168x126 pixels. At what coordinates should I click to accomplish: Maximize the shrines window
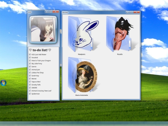132,12
